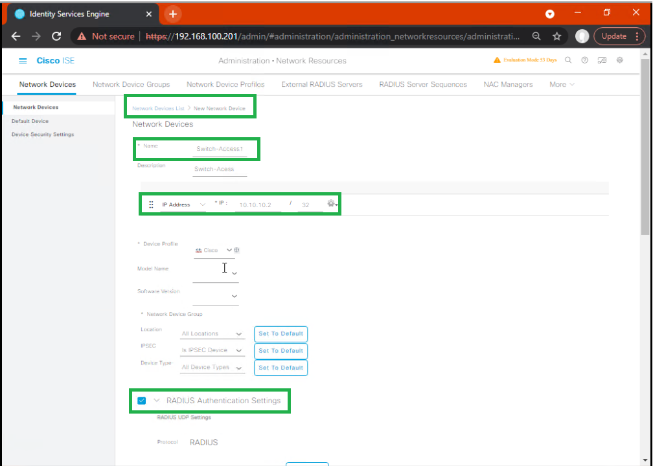Click the browser forward arrow

click(36, 36)
